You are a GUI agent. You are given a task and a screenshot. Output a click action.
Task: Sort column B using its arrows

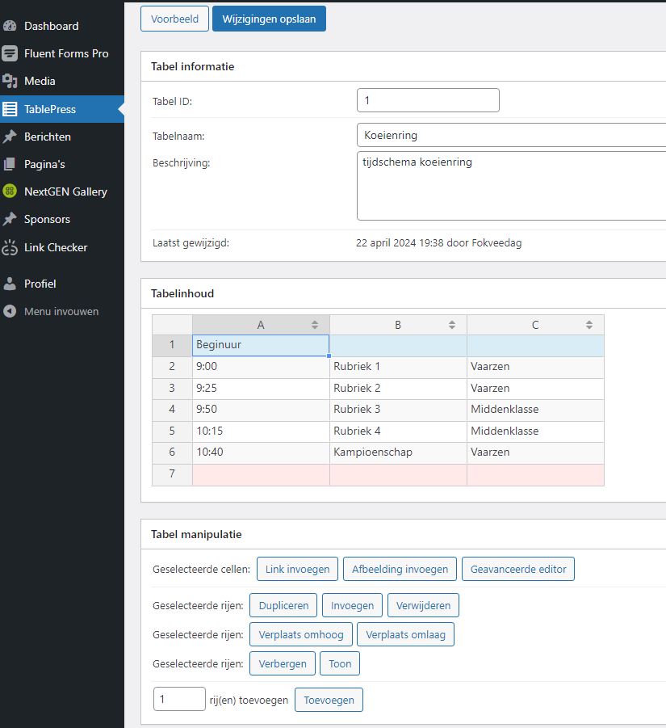(x=452, y=325)
